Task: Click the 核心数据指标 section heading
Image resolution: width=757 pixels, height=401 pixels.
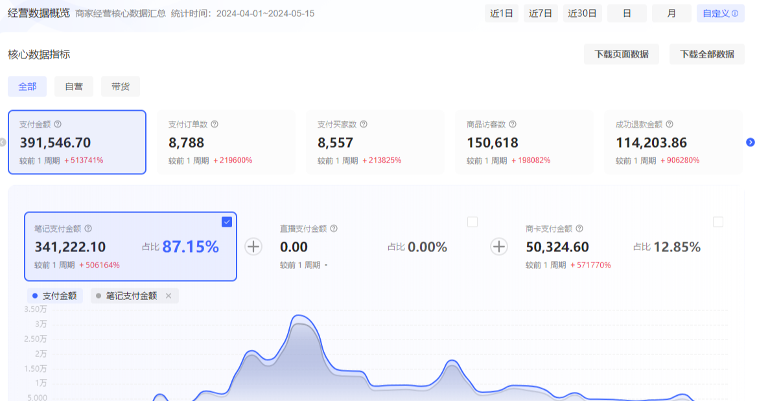Action: [x=39, y=54]
